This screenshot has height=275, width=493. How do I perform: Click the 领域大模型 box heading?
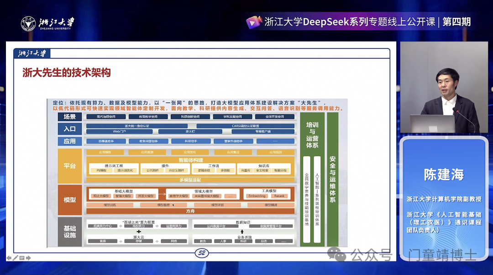pyautogui.click(x=204, y=191)
